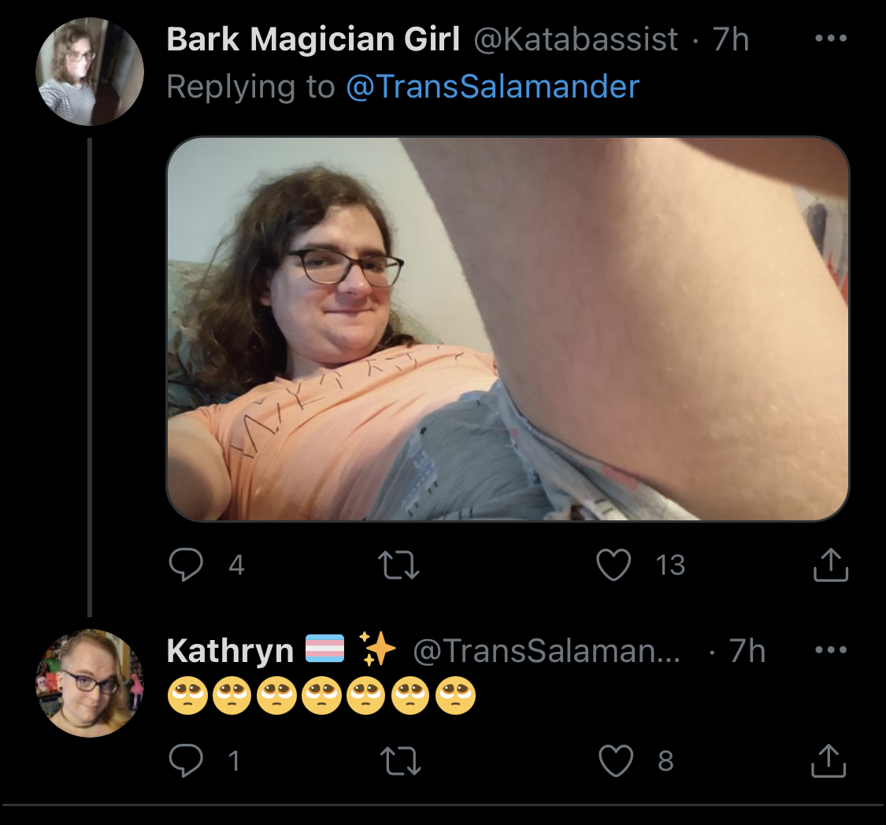Open the @Katabassist handle
The image size is (886, 825).
point(575,39)
